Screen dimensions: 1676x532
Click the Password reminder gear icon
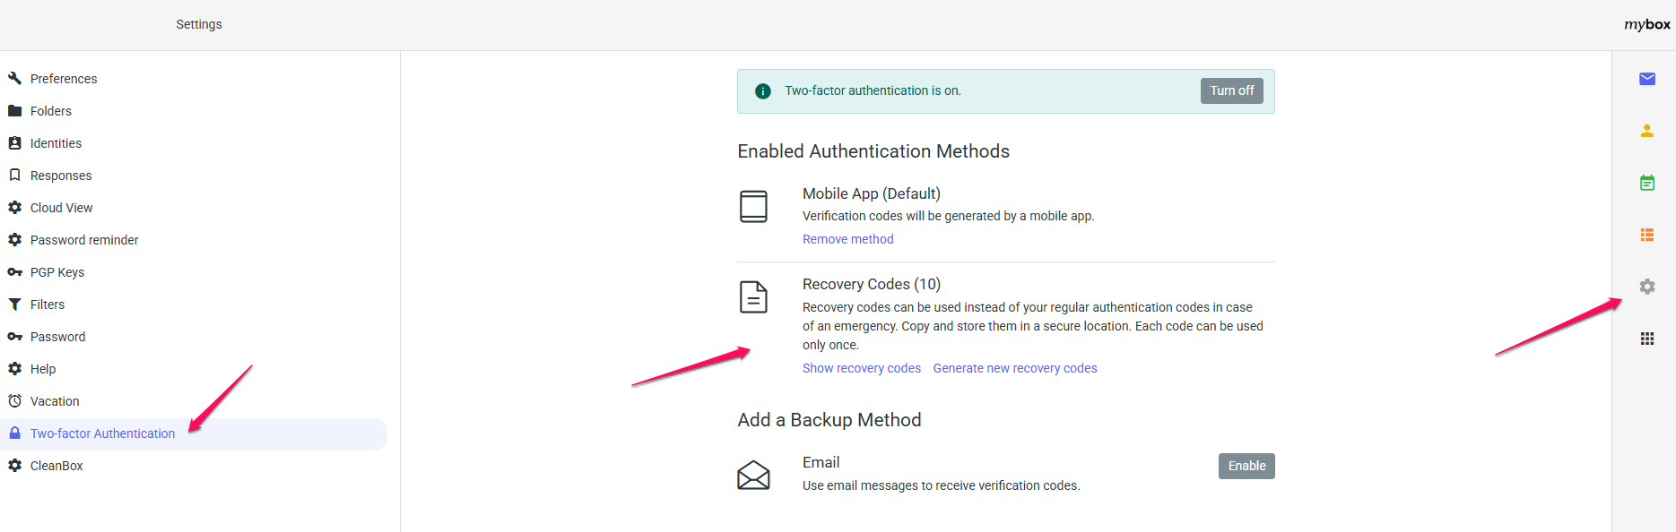[14, 240]
